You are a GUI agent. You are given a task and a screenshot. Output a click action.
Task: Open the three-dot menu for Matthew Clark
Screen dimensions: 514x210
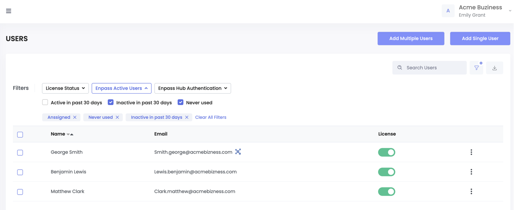[471, 191]
